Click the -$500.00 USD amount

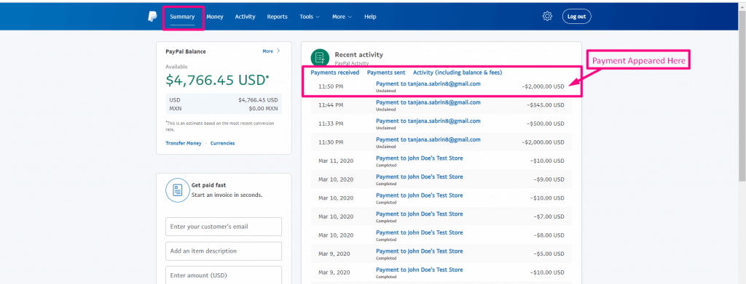[x=546, y=123]
